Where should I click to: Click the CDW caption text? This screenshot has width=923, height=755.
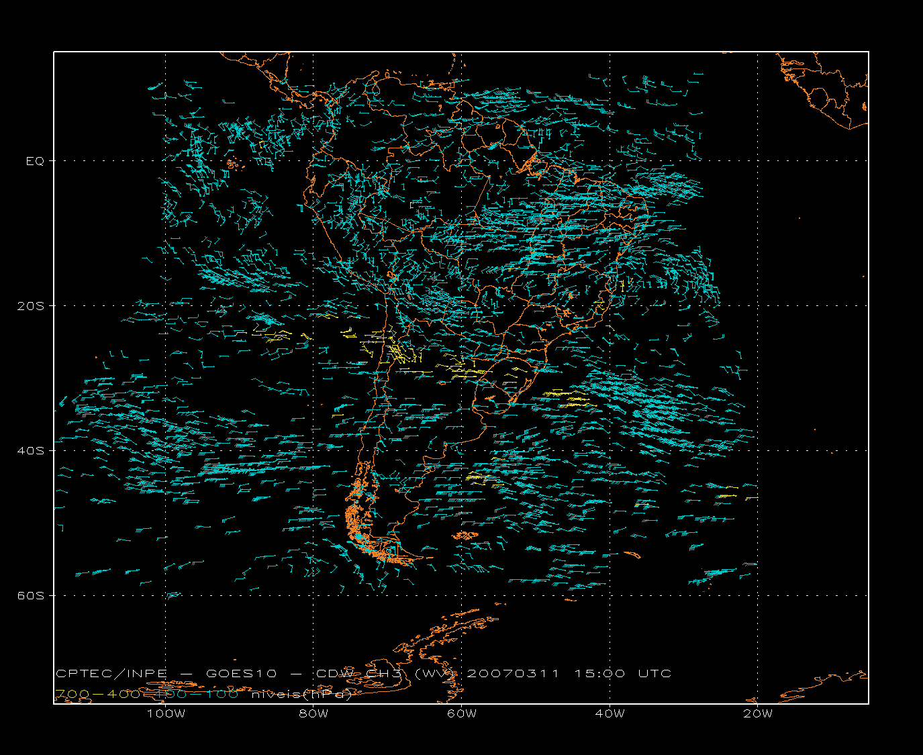336,673
